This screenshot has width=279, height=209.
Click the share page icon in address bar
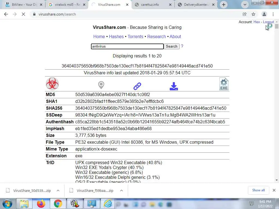coord(244,14)
